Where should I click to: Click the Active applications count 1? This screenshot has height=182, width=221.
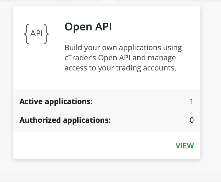(191, 101)
